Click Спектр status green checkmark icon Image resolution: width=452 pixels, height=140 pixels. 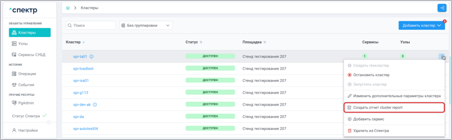click(x=45, y=116)
